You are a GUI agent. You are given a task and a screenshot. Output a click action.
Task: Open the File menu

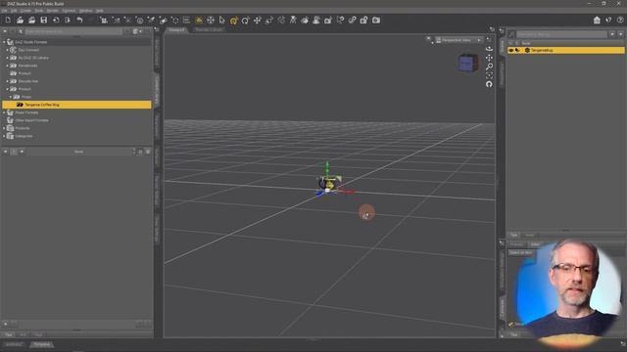[4, 11]
